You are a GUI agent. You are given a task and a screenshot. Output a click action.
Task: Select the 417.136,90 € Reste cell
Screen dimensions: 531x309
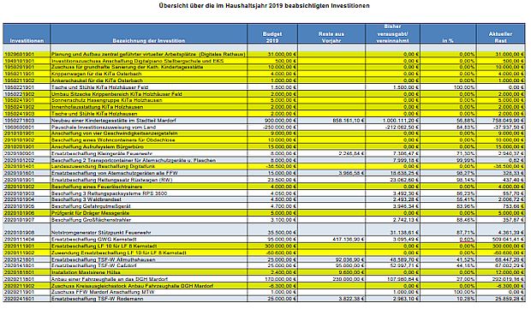331,240
